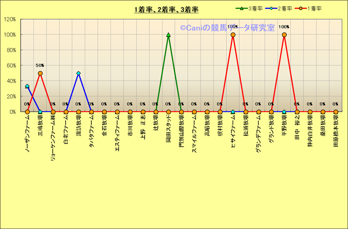The image size is (348, 229).
Task: Select the chart title 1着率、2着率、3着率
Action: [x=166, y=9]
